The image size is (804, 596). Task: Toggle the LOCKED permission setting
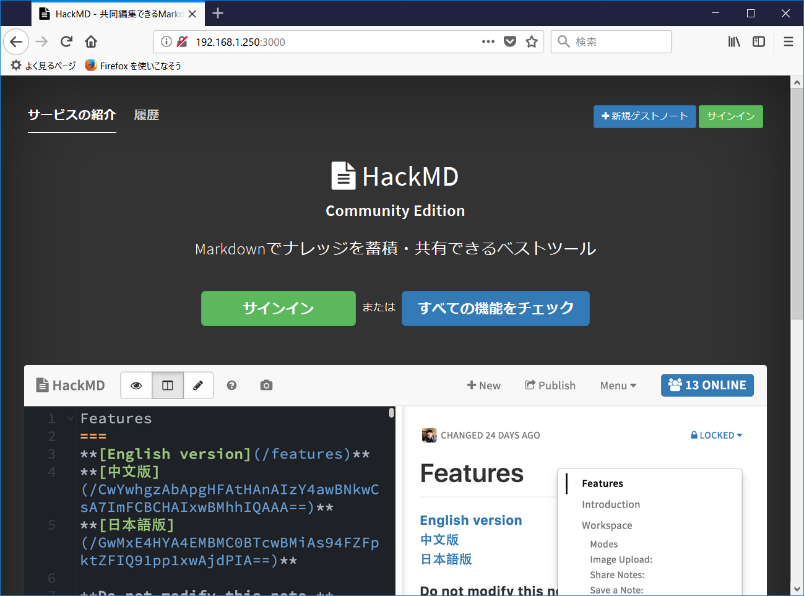[x=716, y=435]
